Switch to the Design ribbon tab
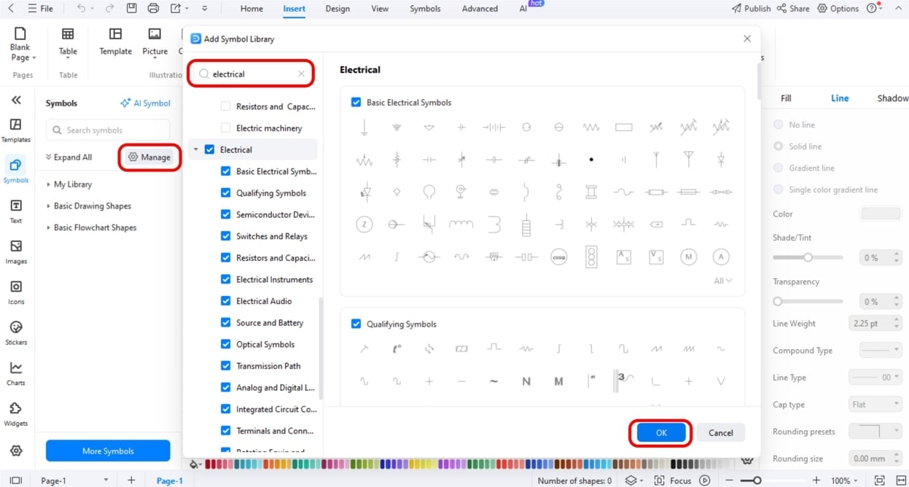The height and width of the screenshot is (487, 909). click(x=337, y=9)
